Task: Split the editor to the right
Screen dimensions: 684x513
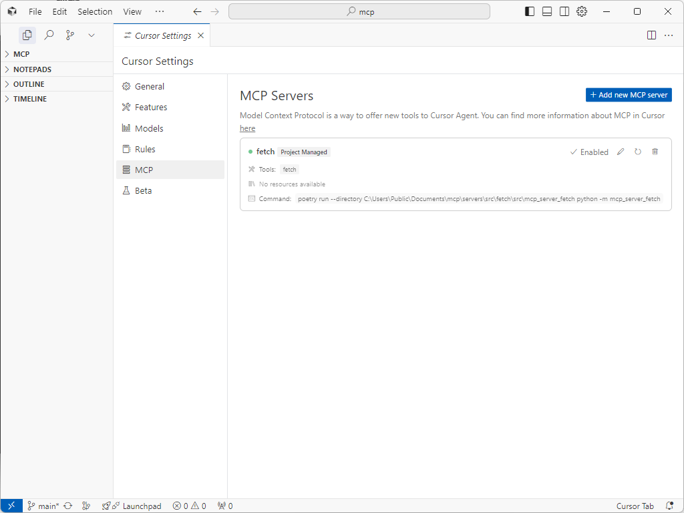Action: tap(651, 35)
